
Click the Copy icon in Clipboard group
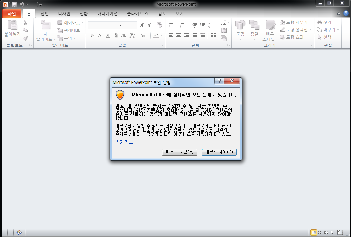(x=25, y=30)
